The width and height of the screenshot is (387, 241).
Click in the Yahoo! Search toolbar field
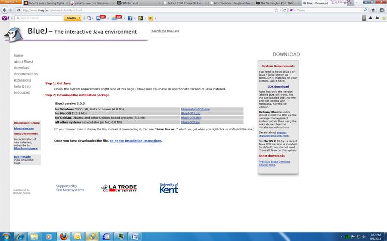click(x=39, y=18)
